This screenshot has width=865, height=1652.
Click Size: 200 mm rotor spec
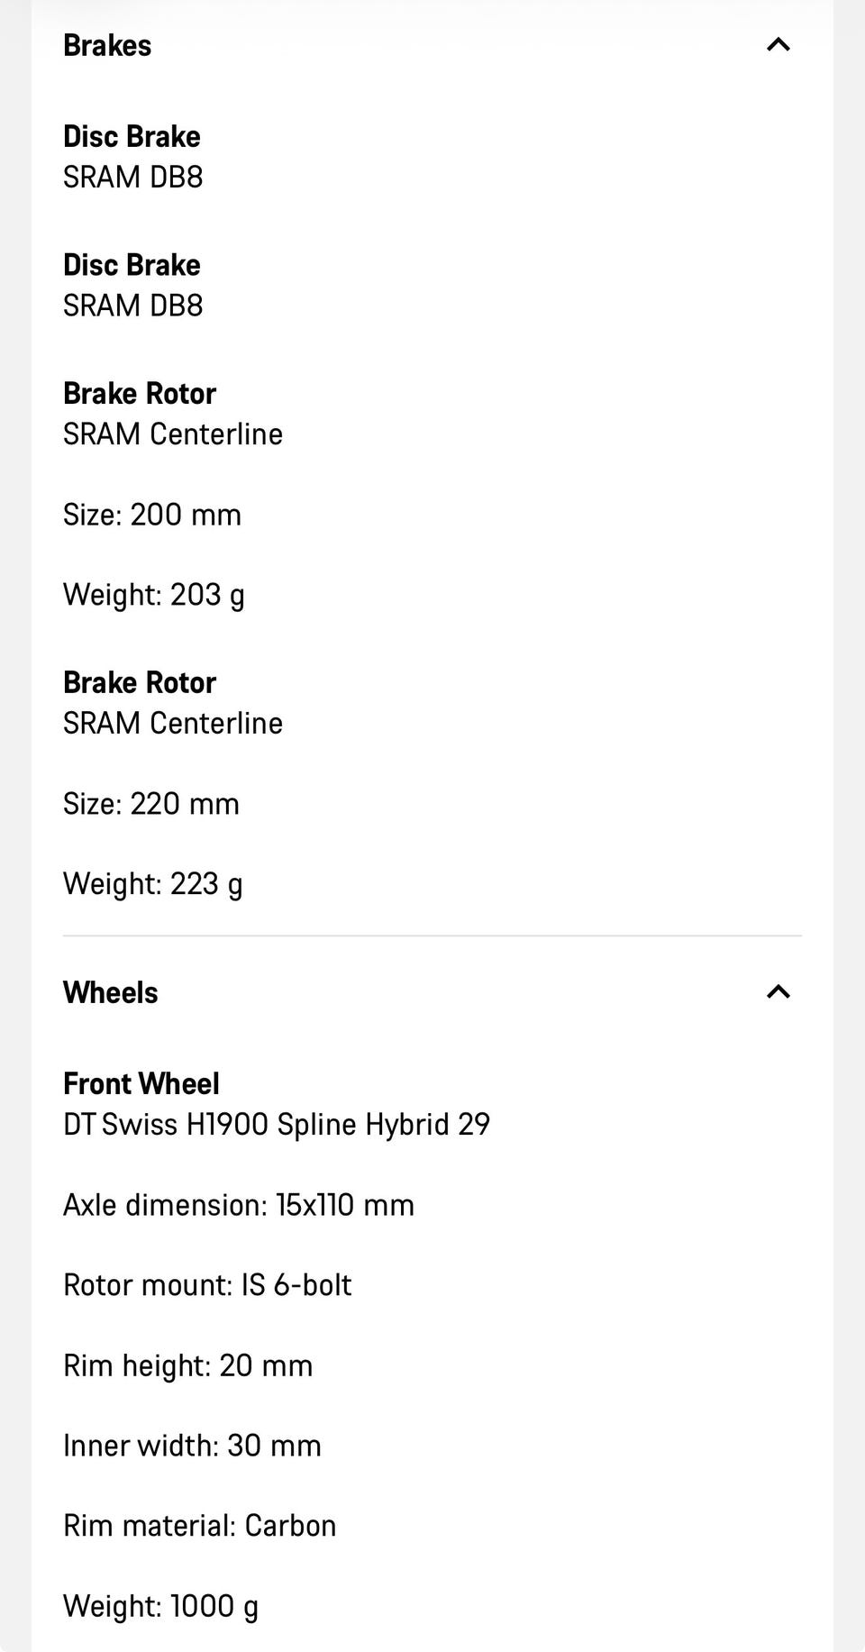(152, 515)
